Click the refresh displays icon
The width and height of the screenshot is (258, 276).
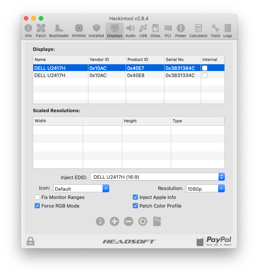[143, 221]
